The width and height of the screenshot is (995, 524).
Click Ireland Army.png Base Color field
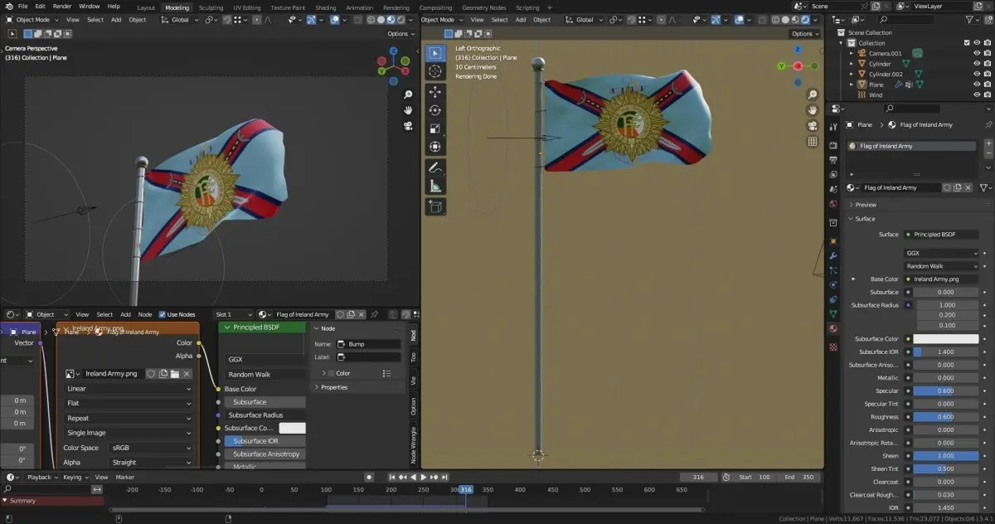tap(941, 279)
